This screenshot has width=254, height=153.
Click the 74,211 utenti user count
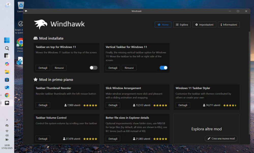pyautogui.click(x=212, y=105)
